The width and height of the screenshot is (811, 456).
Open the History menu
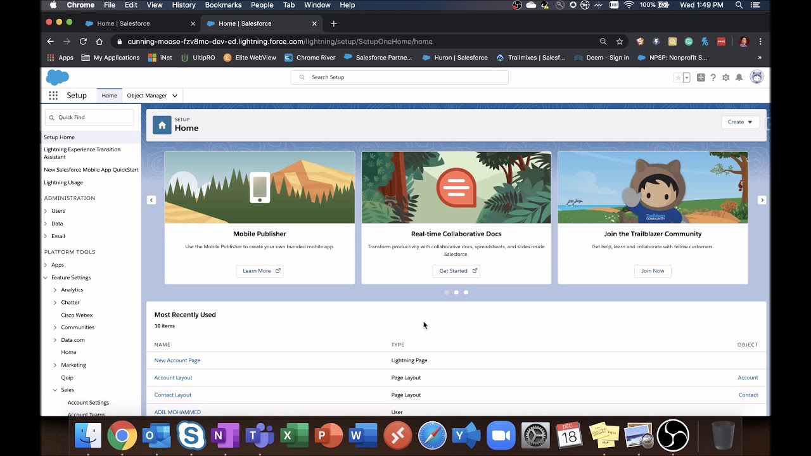coord(184,5)
